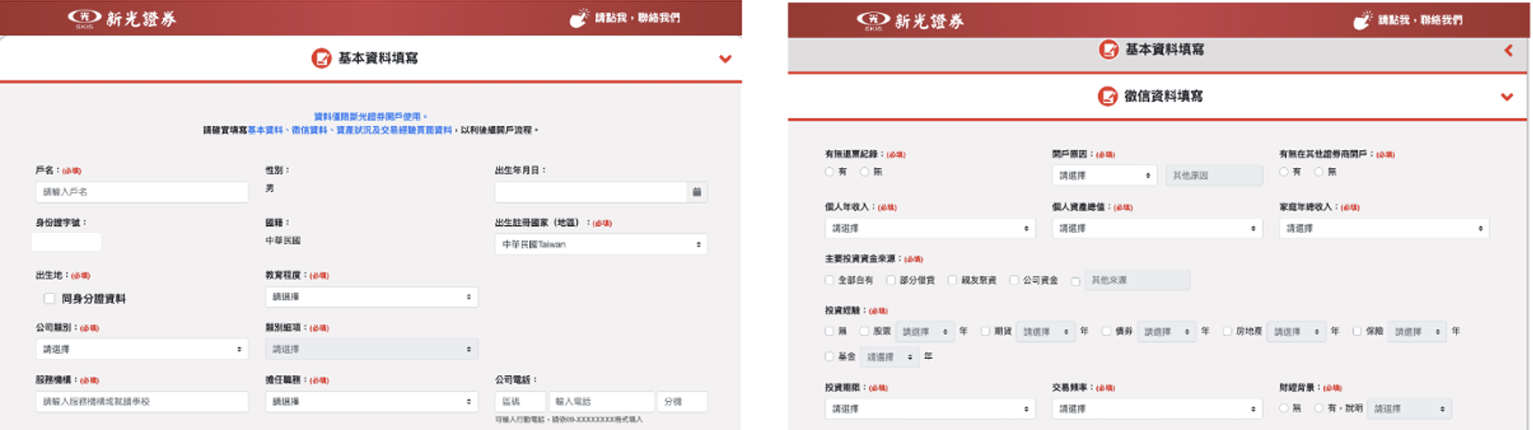Viewport: 1533px width, 430px height.
Task: Open the 基金 years dropdown
Action: point(889,356)
